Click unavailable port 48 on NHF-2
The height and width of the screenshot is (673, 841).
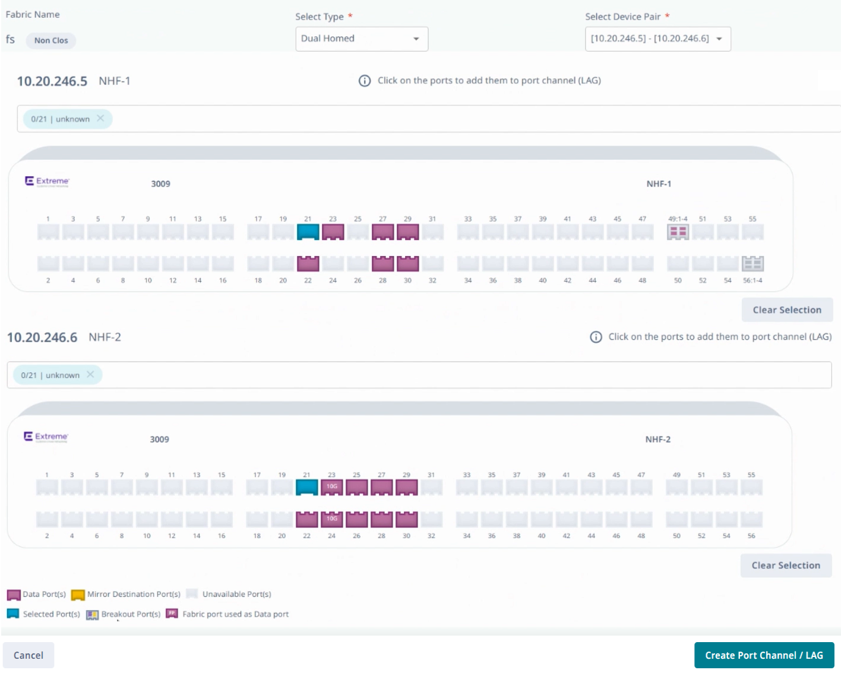(641, 519)
